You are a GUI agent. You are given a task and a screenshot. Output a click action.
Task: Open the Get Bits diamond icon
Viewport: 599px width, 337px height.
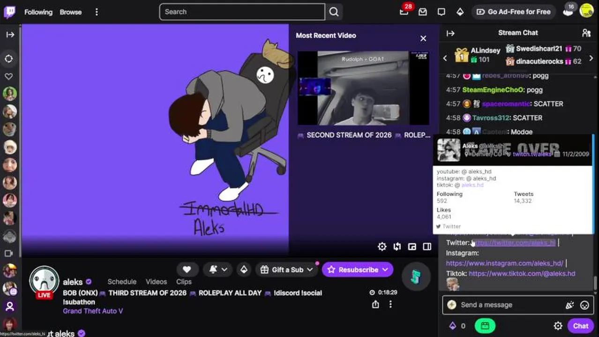(x=460, y=12)
